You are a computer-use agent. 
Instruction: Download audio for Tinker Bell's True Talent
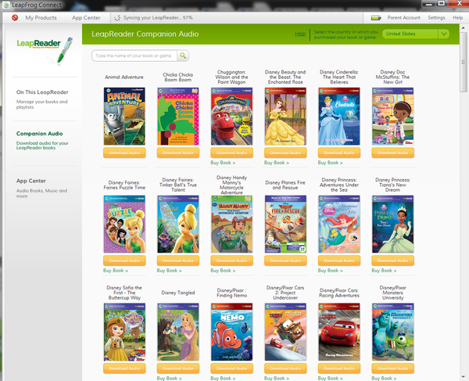point(178,261)
